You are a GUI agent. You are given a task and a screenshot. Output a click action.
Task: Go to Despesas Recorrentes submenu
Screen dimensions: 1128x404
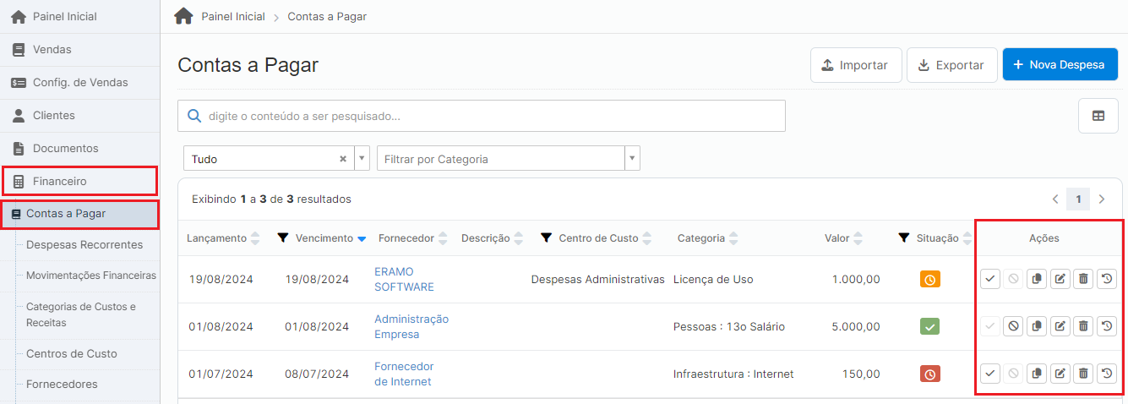point(84,245)
